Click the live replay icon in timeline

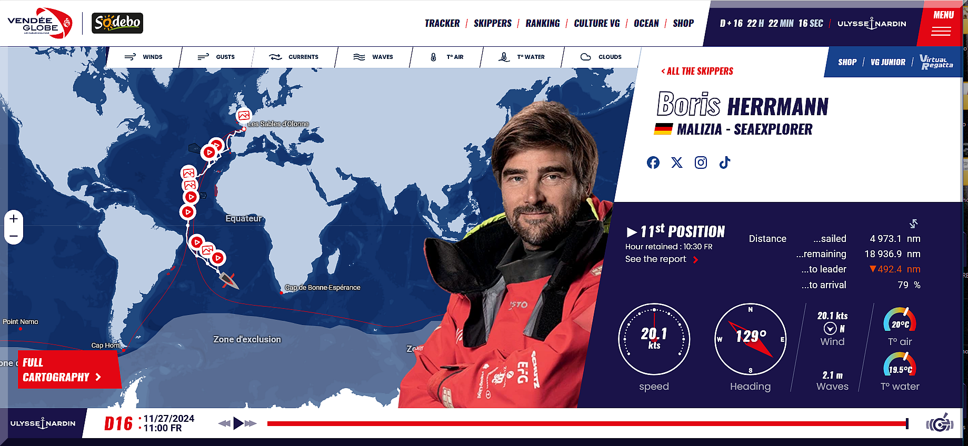coord(940,423)
